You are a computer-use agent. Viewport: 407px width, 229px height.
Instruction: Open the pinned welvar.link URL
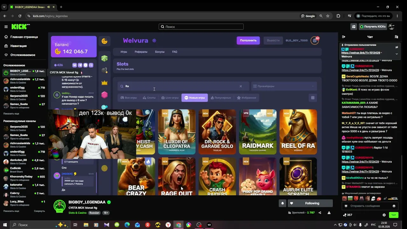[361, 53]
